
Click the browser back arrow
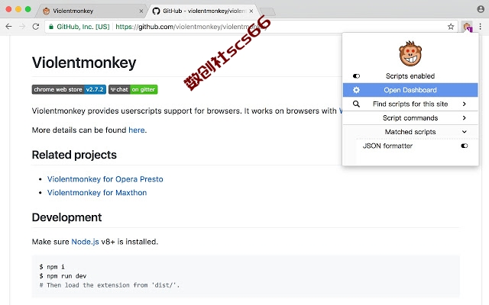(8, 27)
